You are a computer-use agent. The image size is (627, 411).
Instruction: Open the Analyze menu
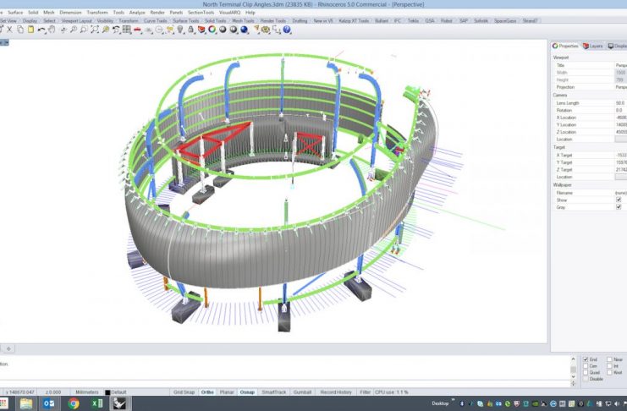pos(137,13)
